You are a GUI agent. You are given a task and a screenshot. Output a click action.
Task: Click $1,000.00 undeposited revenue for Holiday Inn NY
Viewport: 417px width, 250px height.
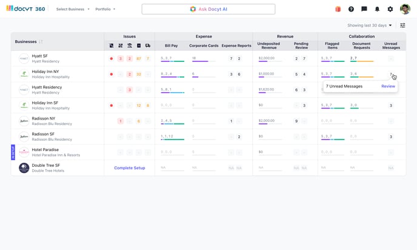(266, 74)
